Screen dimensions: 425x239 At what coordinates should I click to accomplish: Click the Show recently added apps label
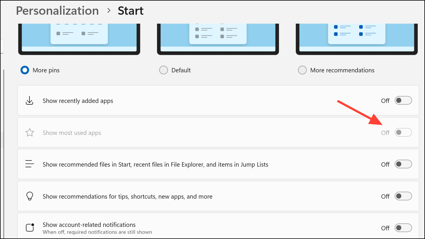coord(78,101)
